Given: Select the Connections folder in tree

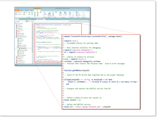Looking at the screenshot, I should pos(21,40).
